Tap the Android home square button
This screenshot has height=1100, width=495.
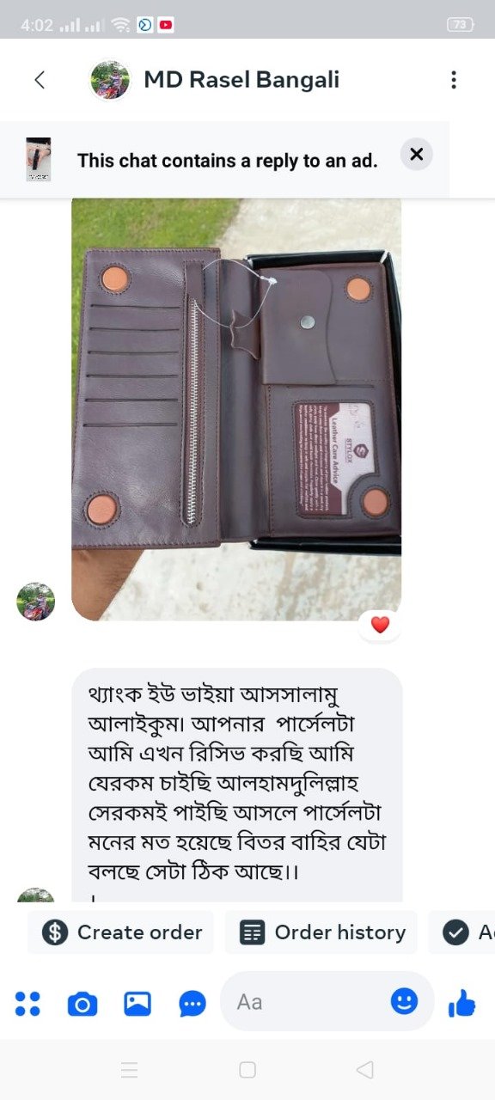point(247,1070)
